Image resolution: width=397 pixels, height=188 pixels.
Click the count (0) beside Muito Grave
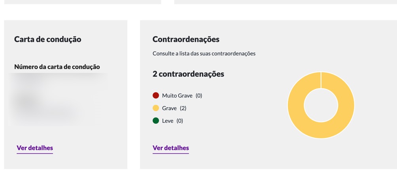coord(199,95)
